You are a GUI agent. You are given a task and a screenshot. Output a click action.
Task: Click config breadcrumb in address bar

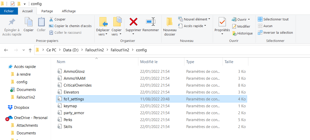pyautogui.click(x=141, y=50)
